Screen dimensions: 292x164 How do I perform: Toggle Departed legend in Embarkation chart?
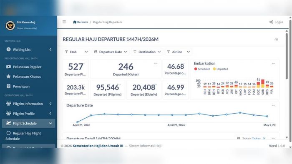click(221, 69)
